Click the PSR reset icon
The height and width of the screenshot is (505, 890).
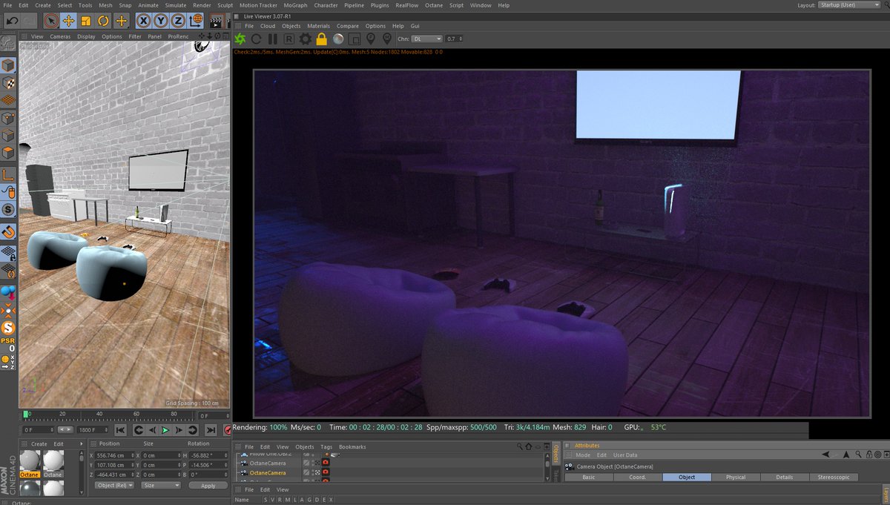tap(7, 344)
